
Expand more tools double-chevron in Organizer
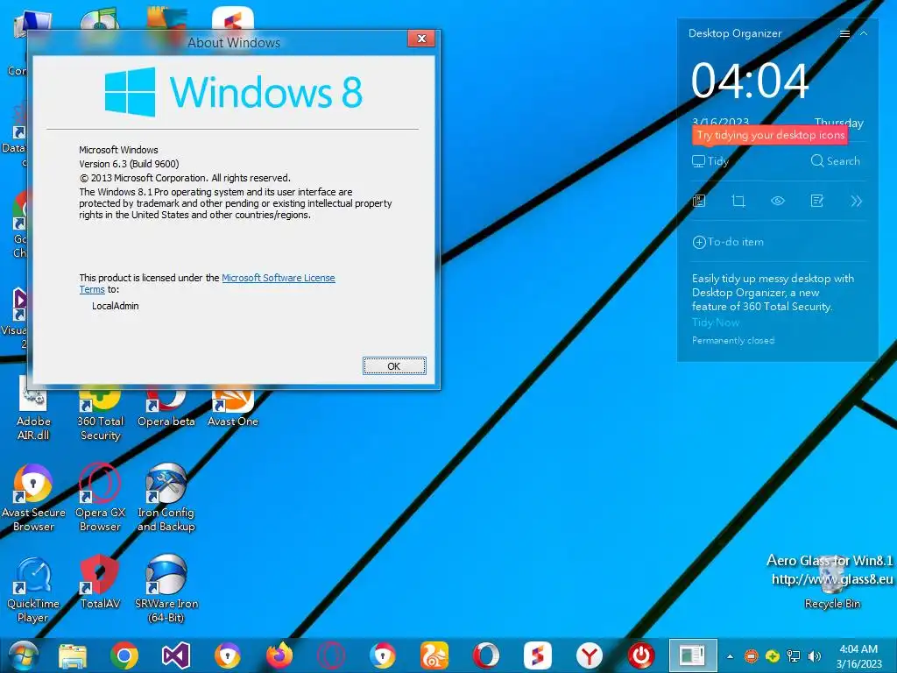(x=857, y=201)
